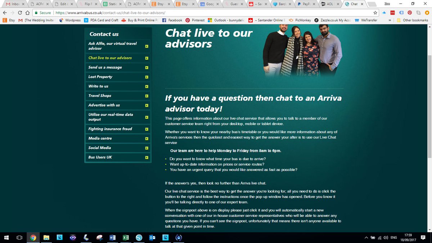Image resolution: width=432 pixels, height=243 pixels.
Task: Switch to the Barclays tab
Action: pos(283,4)
